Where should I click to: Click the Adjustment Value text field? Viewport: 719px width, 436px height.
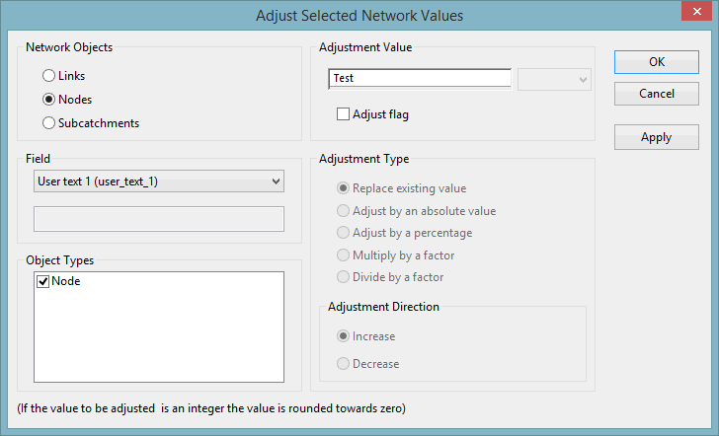pos(419,79)
